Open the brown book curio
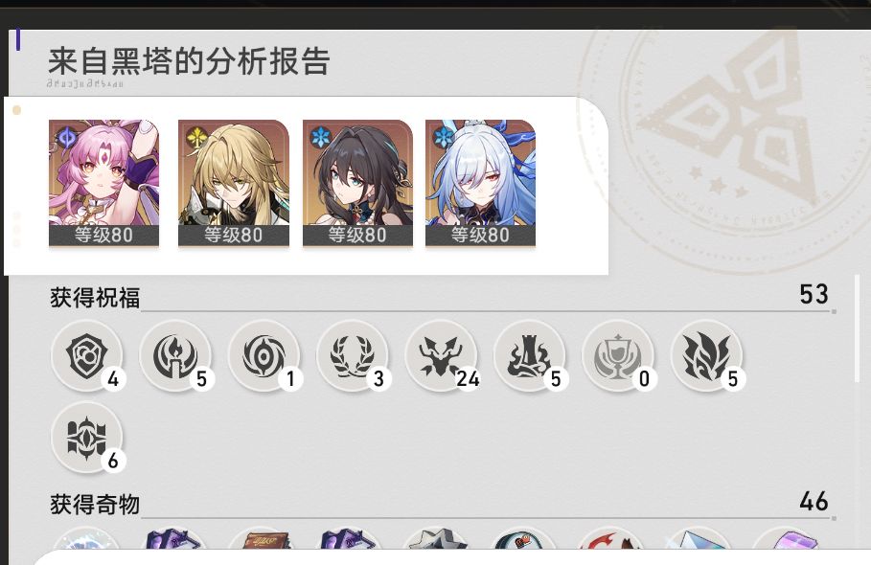Screen dimensions: 871x565 pyautogui.click(x=261, y=539)
